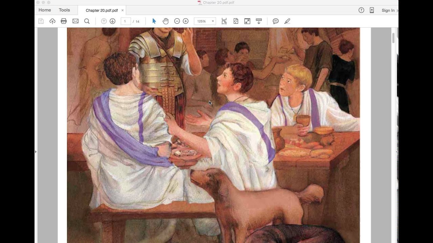
Task: Zoom out with minus icon
Action: [177, 21]
